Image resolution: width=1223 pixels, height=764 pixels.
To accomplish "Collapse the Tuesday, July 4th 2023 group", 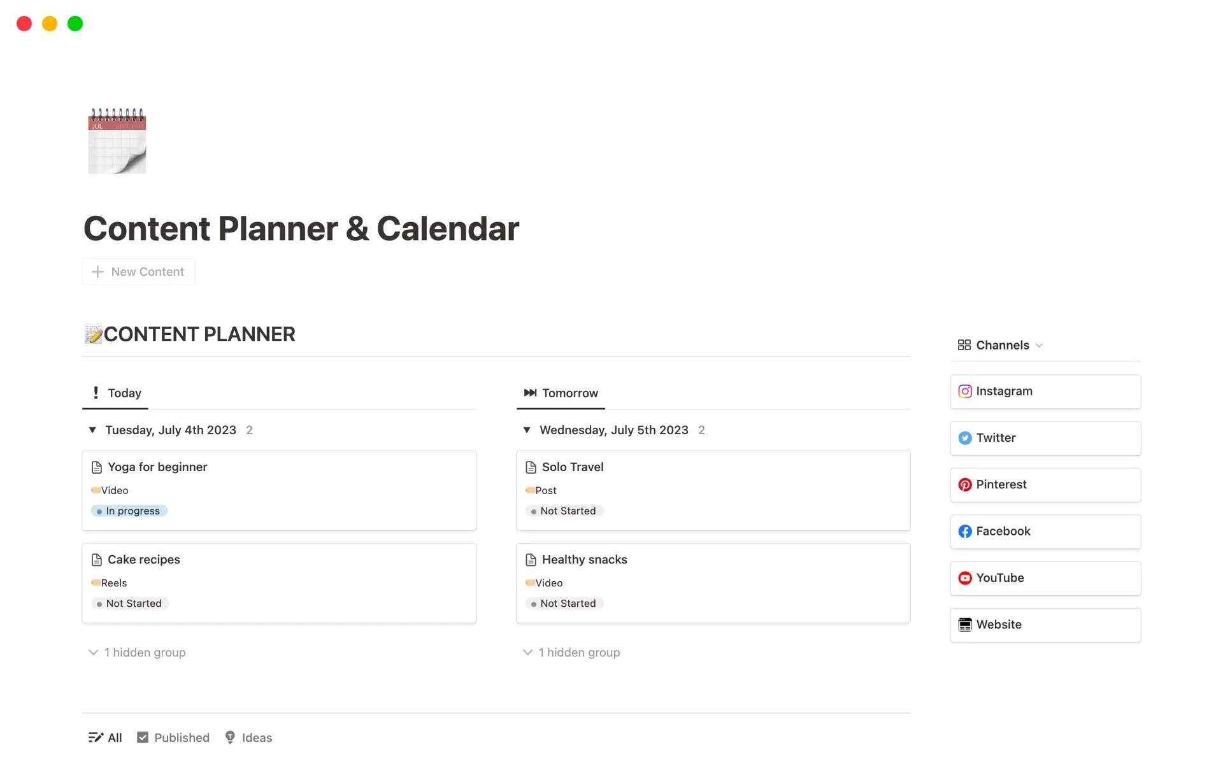I will coord(92,430).
